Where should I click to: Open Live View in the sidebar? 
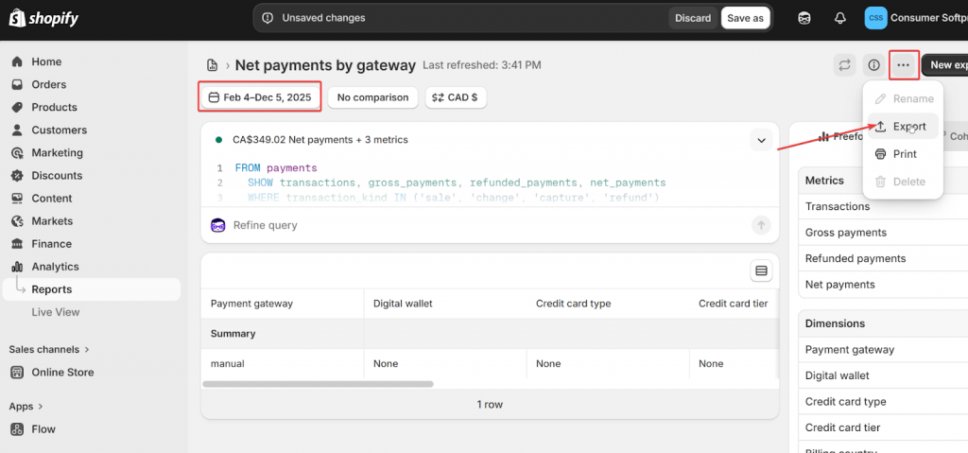tap(56, 312)
